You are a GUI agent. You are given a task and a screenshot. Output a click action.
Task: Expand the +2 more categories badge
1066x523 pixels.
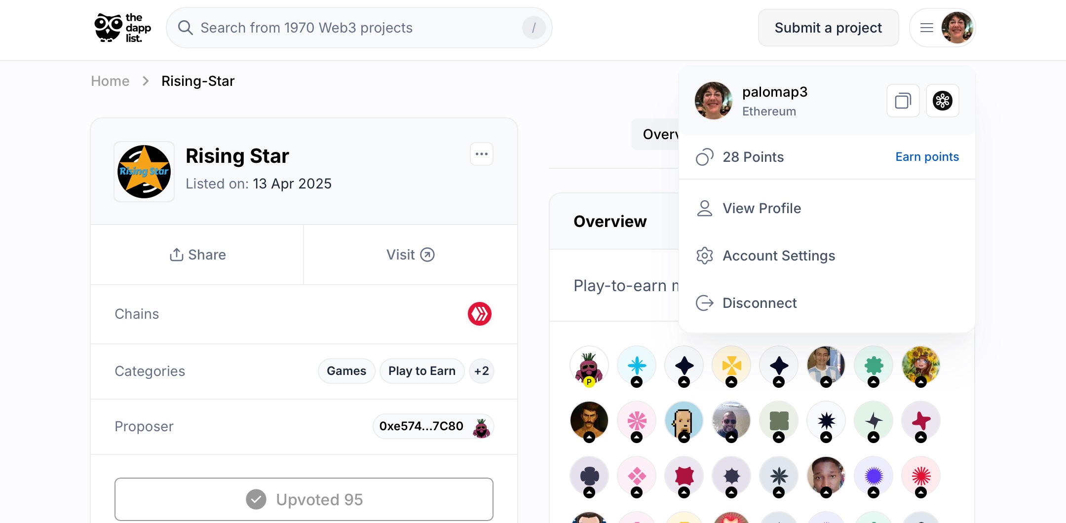481,371
